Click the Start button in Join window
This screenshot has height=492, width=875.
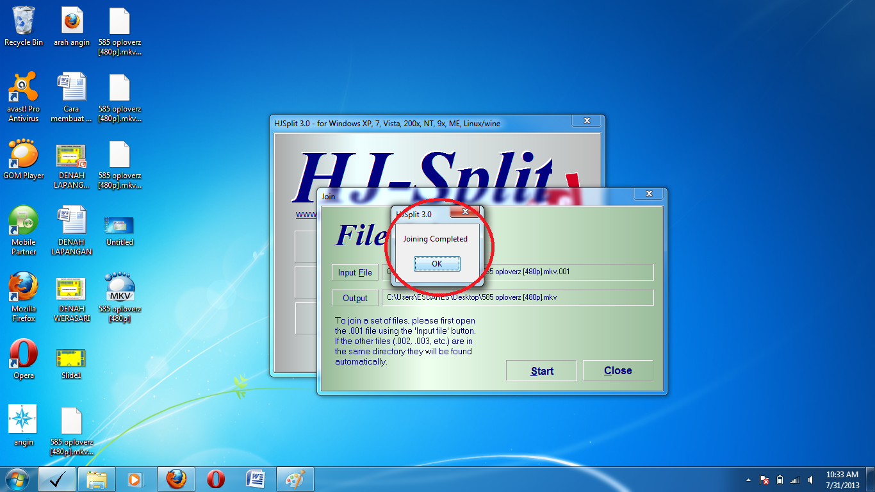coord(542,370)
